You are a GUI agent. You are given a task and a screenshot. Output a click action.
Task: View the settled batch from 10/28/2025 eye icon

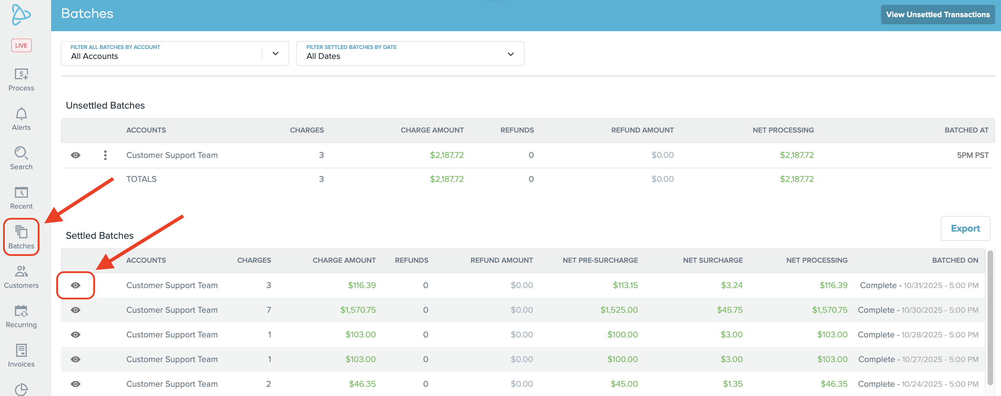tap(75, 335)
